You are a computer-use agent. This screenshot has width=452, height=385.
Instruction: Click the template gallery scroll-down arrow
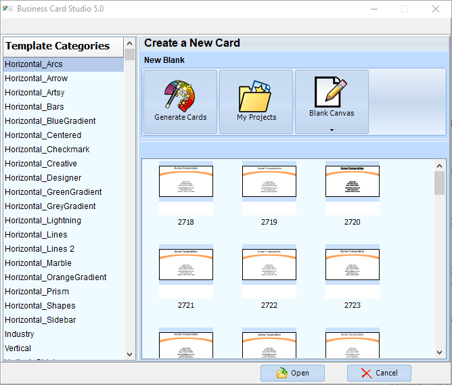pos(440,352)
